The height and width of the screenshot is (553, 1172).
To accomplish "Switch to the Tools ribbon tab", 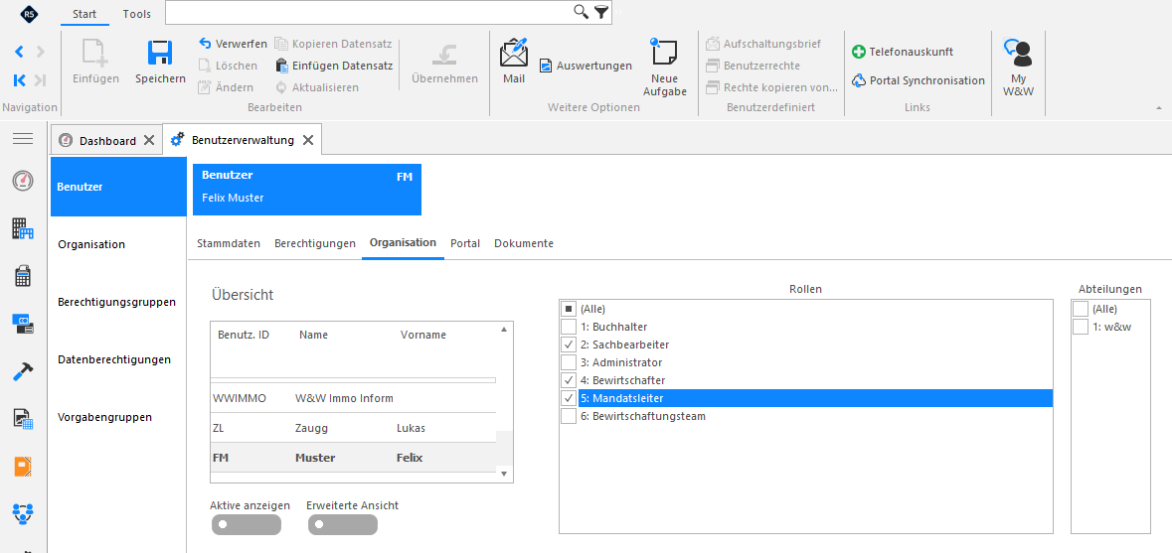I will pyautogui.click(x=136, y=14).
